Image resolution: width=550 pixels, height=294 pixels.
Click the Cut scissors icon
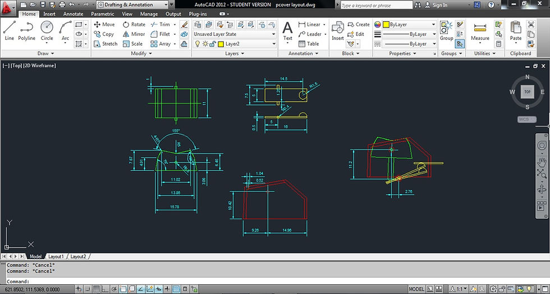point(531,25)
